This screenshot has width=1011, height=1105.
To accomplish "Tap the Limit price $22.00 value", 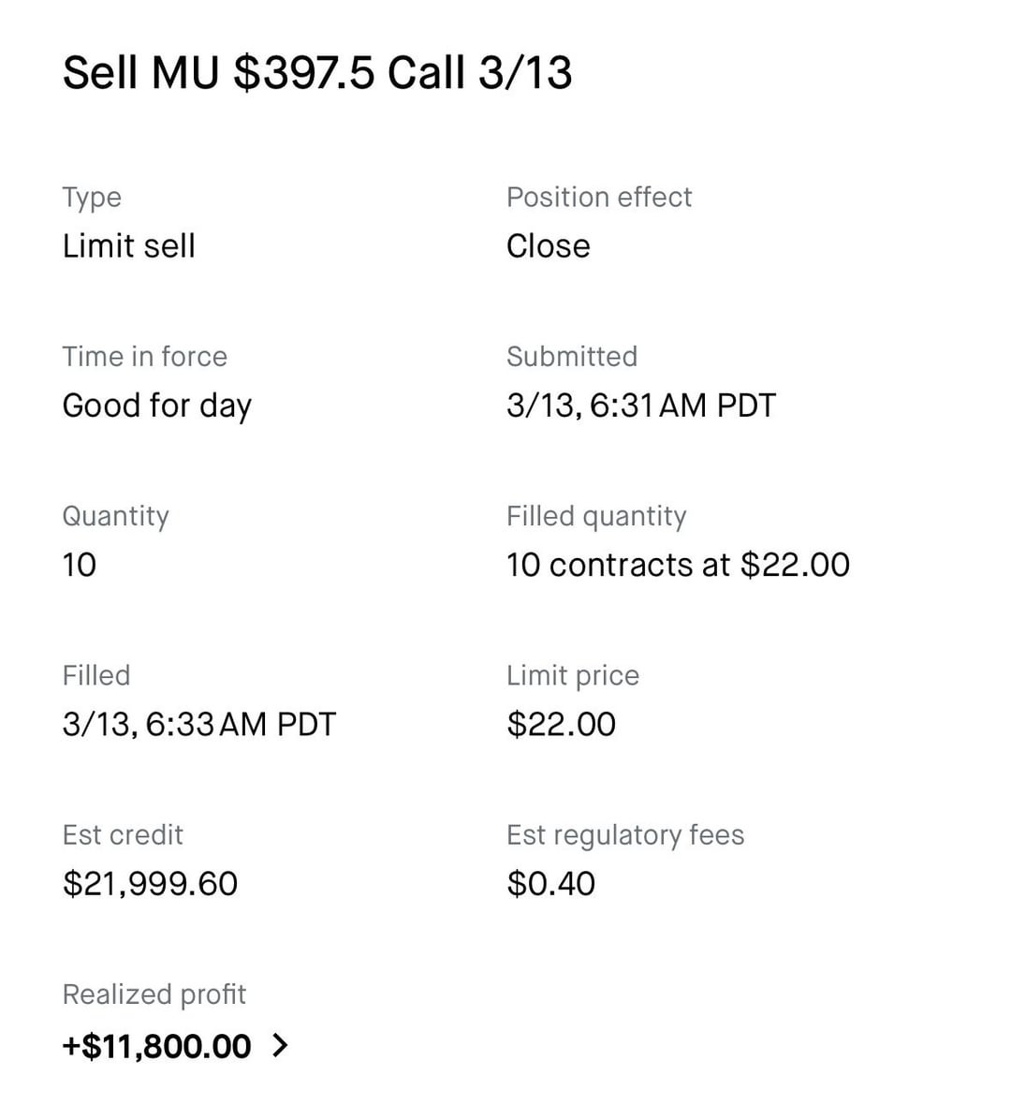I will [561, 724].
